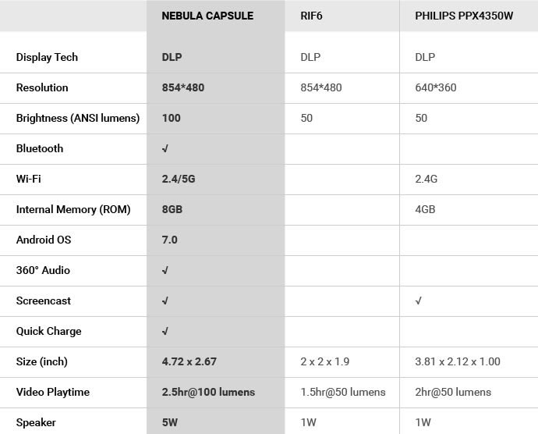Select the NEBULA CAPSULE column header

207,16
